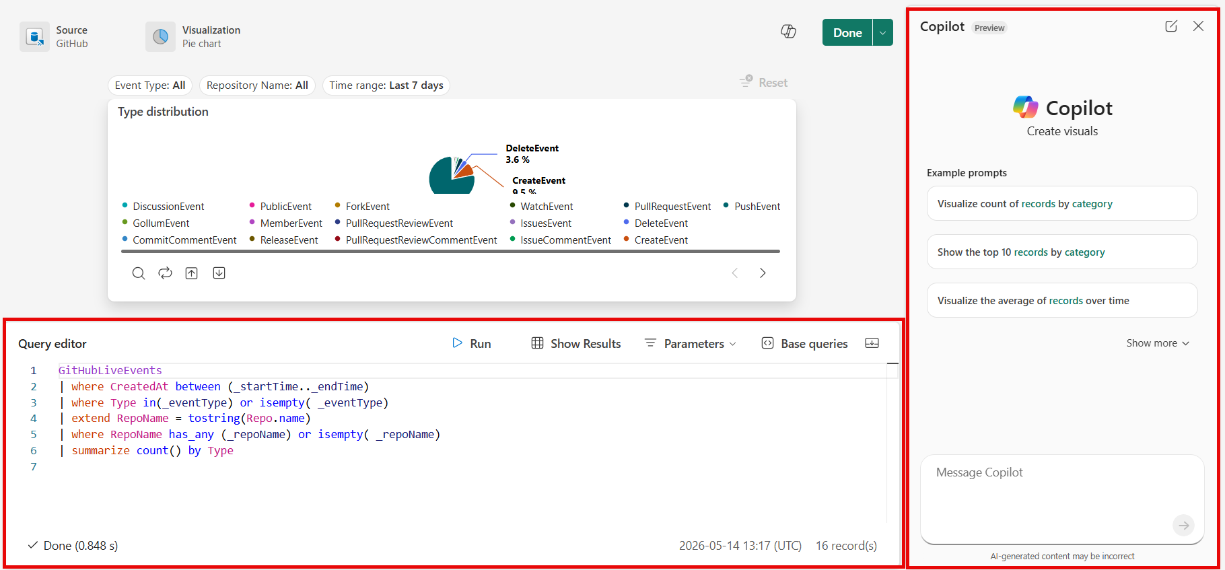Click the Show Results table grid icon
1225x570 pixels.
click(537, 343)
